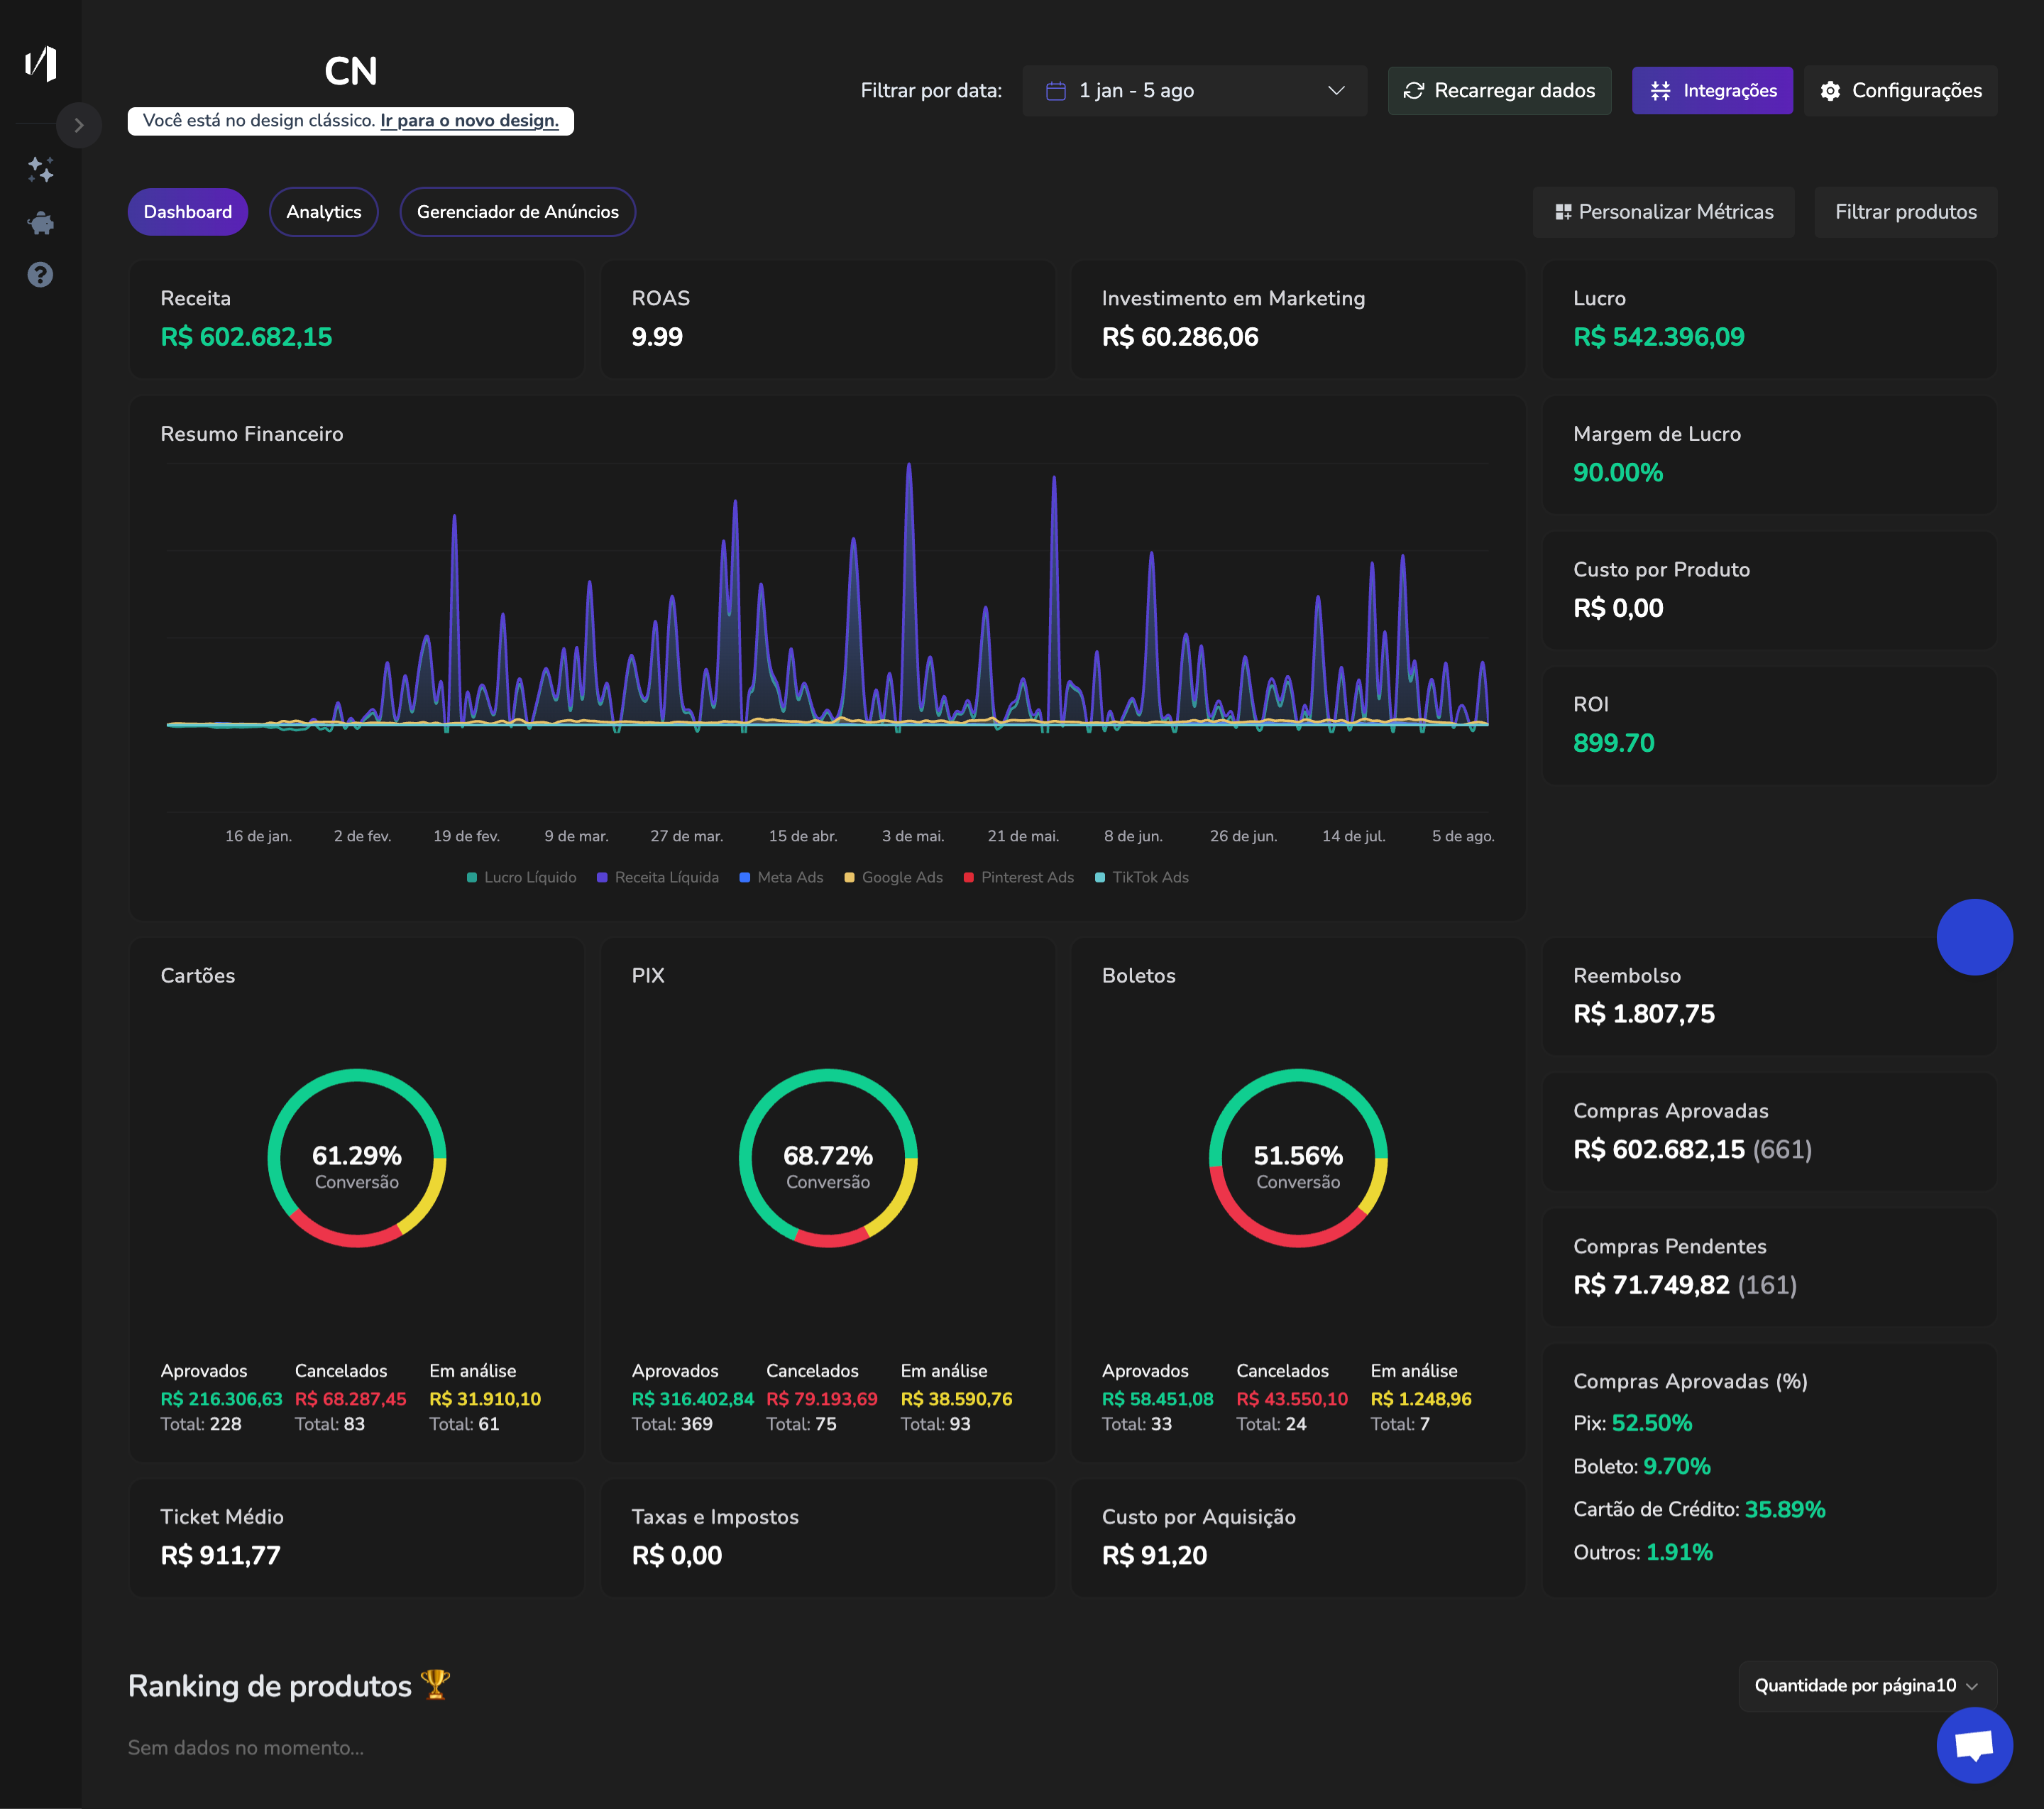The height and width of the screenshot is (1809, 2044).
Task: Click the app logo at sidebar top
Action: point(41,64)
